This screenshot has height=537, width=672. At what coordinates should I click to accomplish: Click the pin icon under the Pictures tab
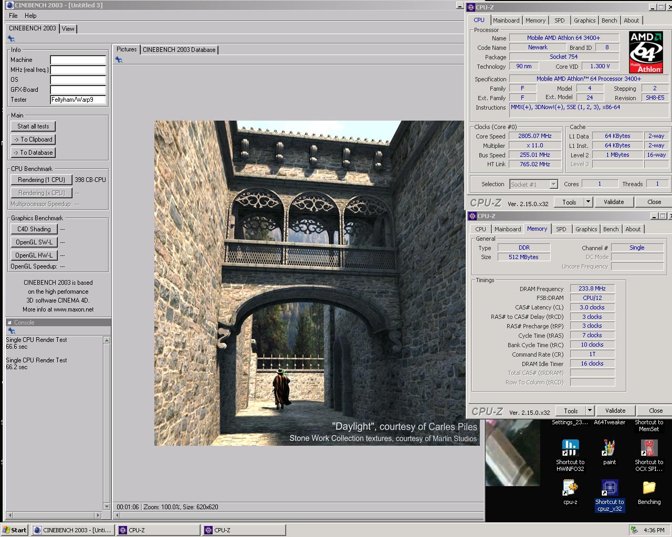(119, 60)
